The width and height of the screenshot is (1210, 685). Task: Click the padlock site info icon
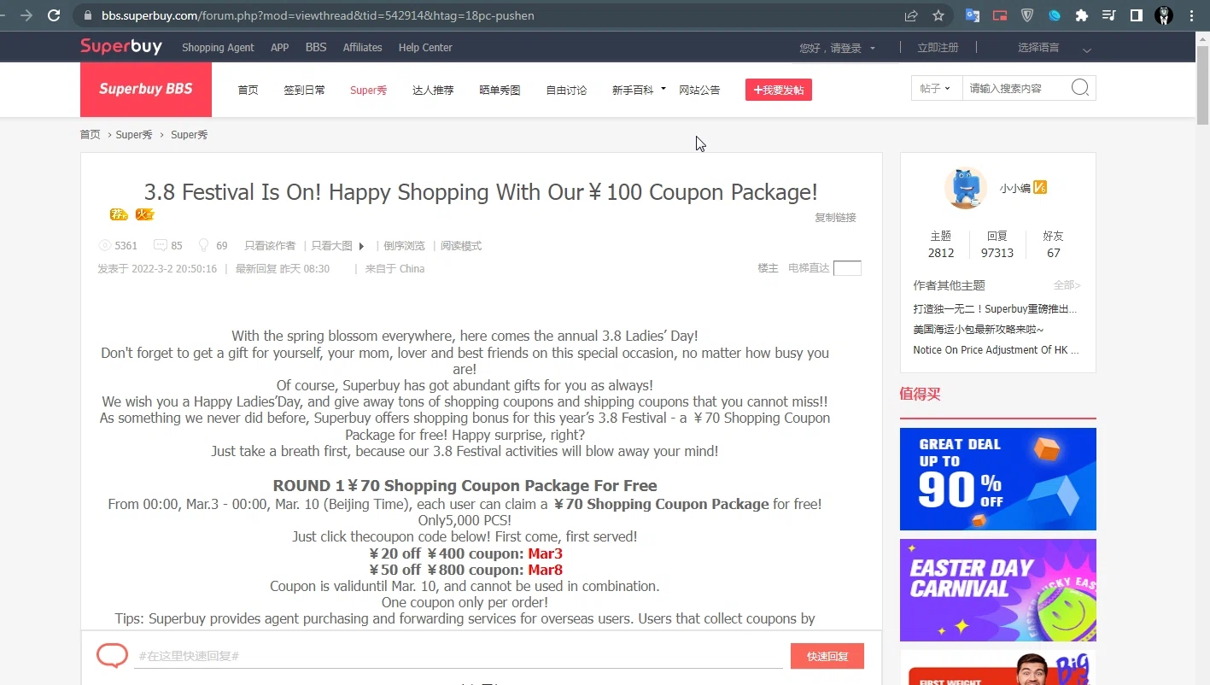[88, 15]
